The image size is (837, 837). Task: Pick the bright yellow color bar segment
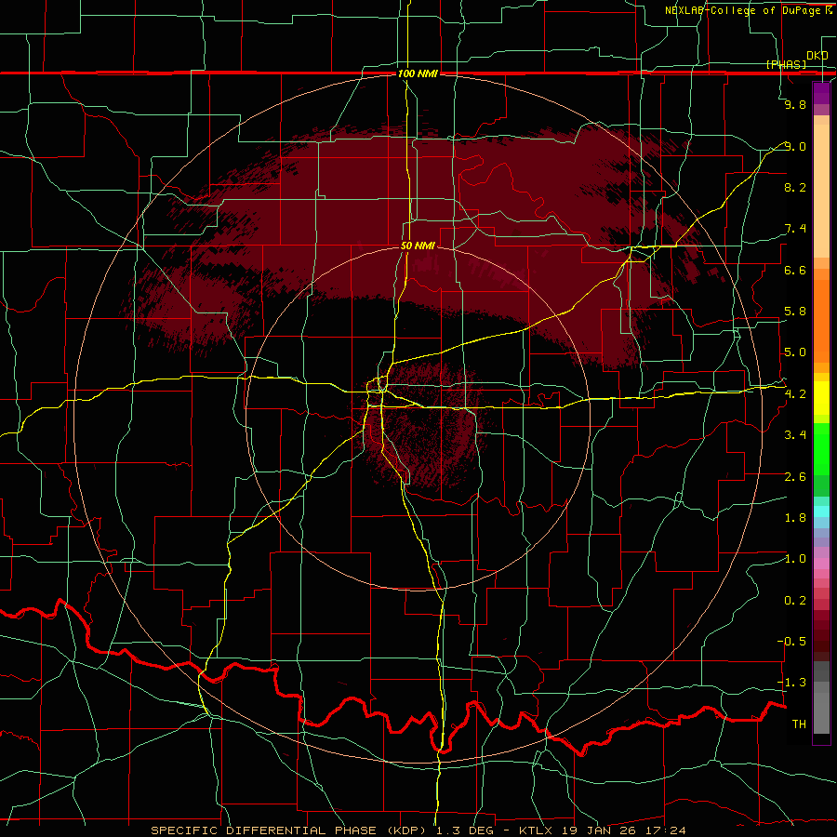point(821,398)
